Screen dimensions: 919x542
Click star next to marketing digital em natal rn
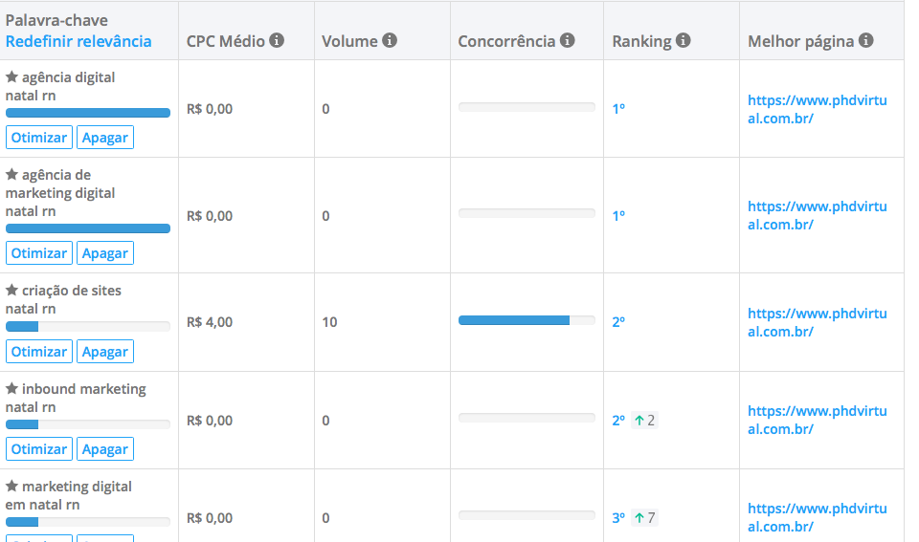pyautogui.click(x=11, y=487)
